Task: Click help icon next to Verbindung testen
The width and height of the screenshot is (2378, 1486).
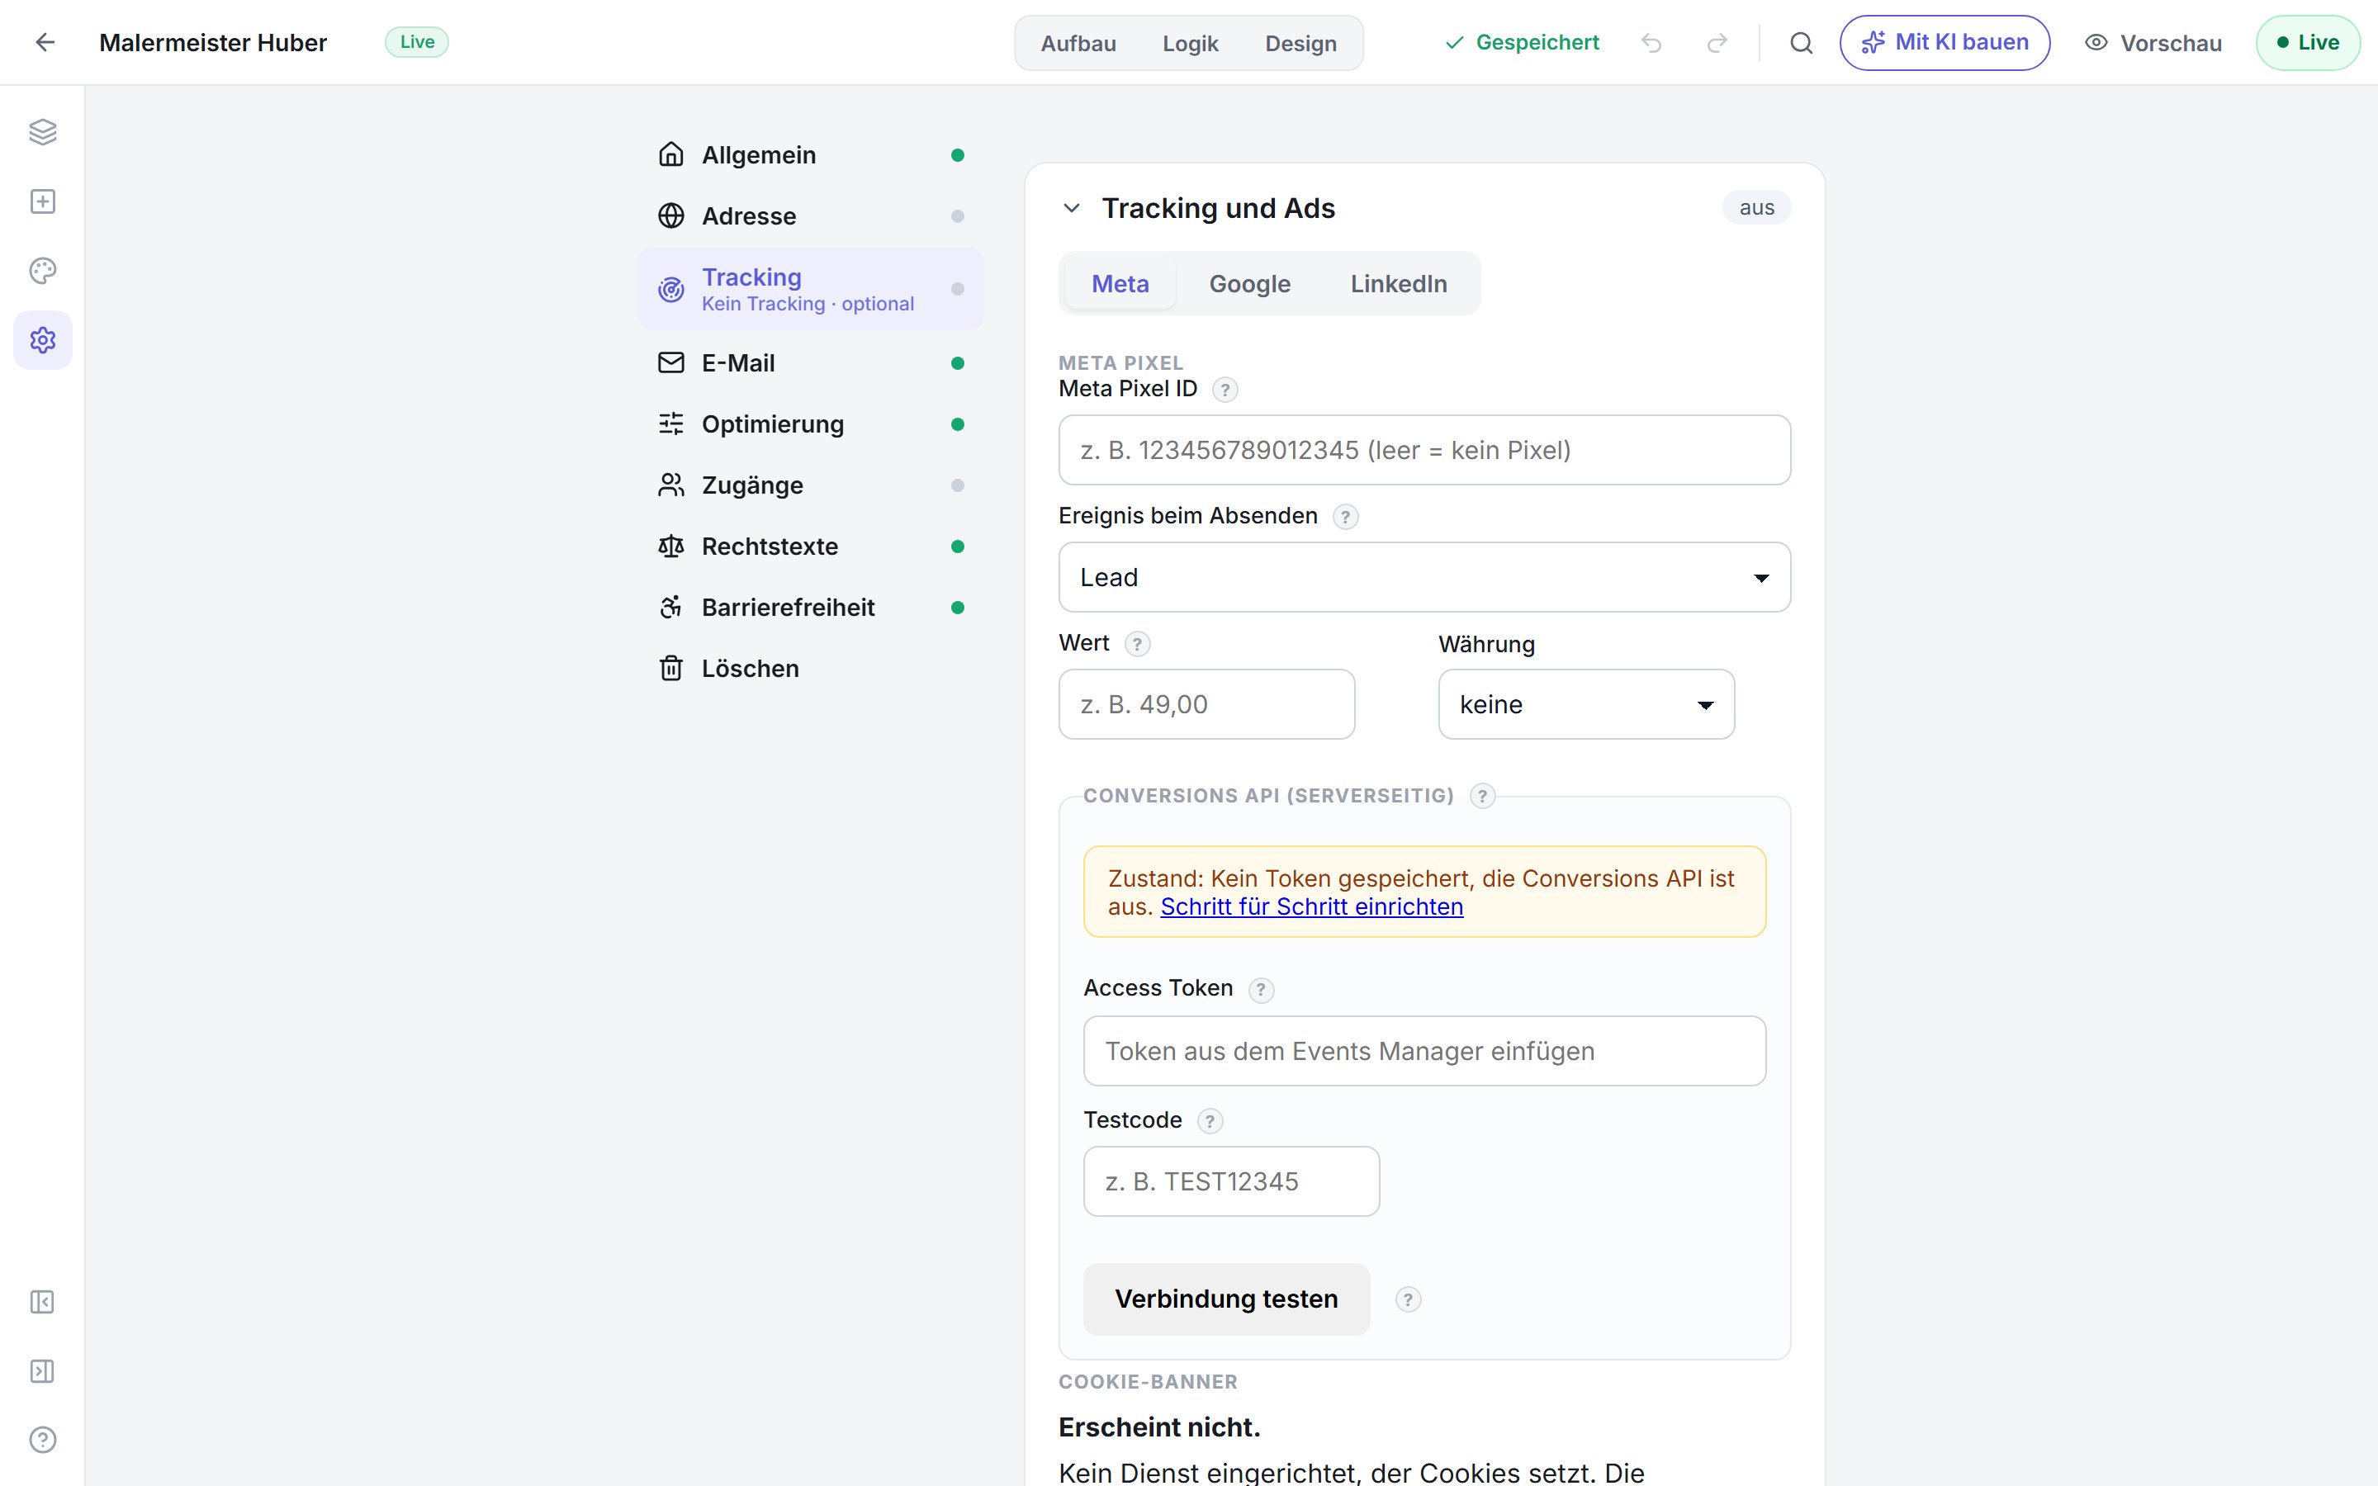Action: point(1408,1300)
